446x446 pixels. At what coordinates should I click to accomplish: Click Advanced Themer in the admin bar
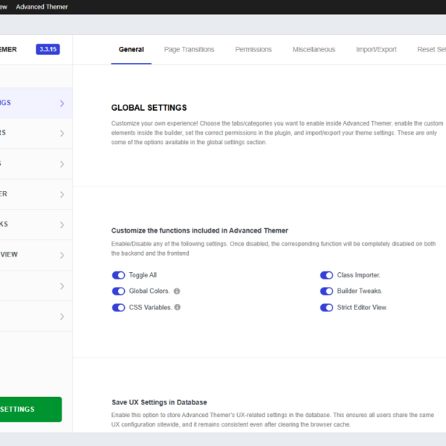coord(42,7)
